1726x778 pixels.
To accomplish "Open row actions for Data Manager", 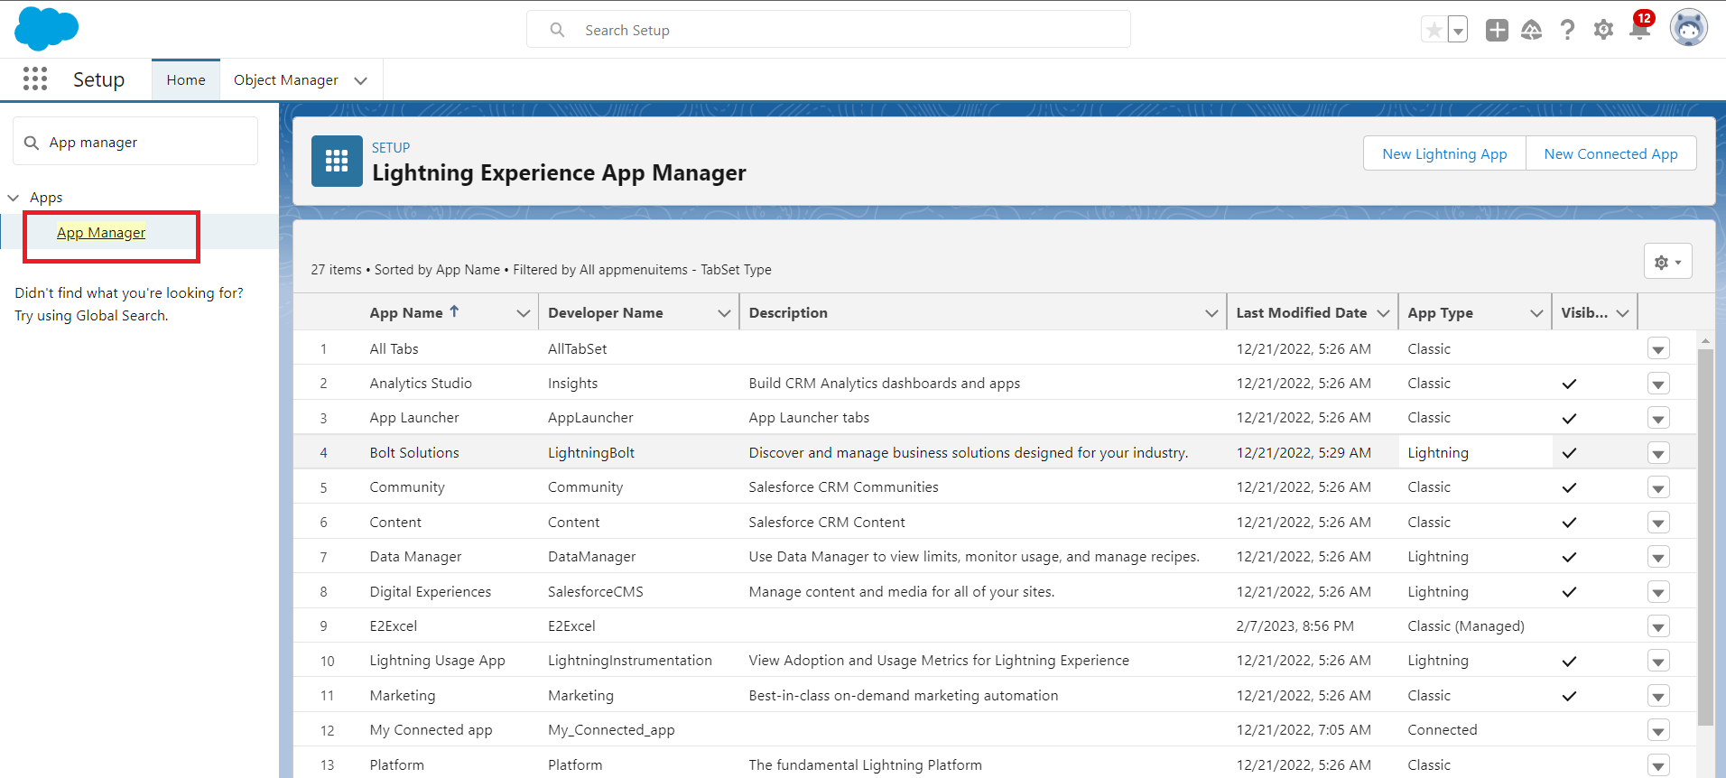I will click(x=1658, y=558).
